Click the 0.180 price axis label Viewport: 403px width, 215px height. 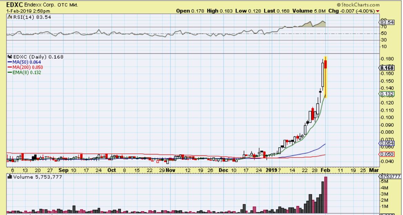pos(387,59)
